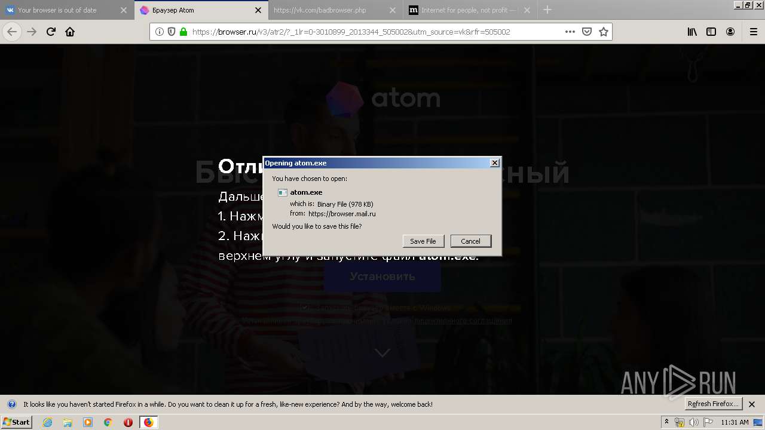Click the Refresh Firefox button
Viewport: 765px width, 430px height.
point(713,404)
